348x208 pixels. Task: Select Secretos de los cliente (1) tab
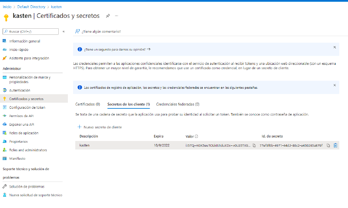pyautogui.click(x=128, y=104)
